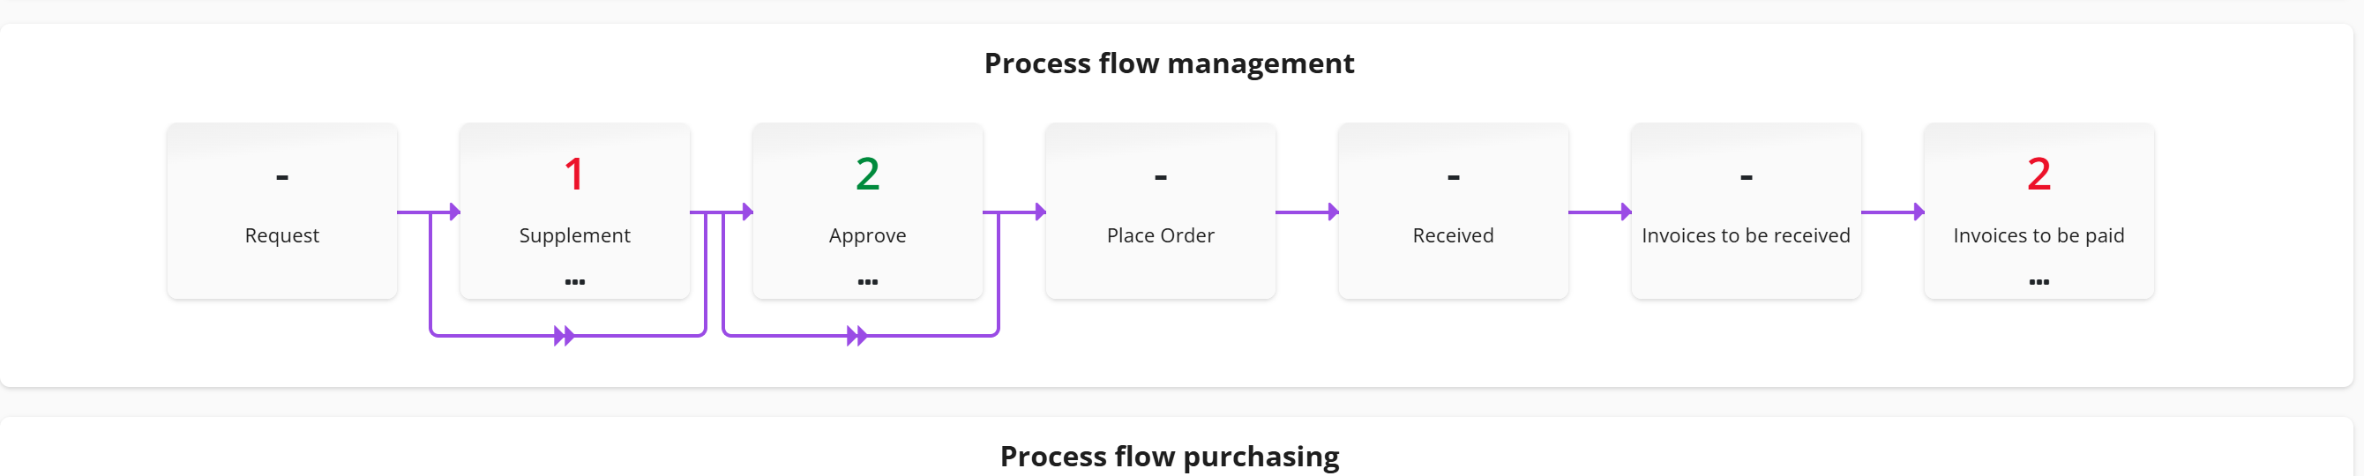Click arrow between Place Order and Received
The width and height of the screenshot is (2364, 476).
[1306, 212]
